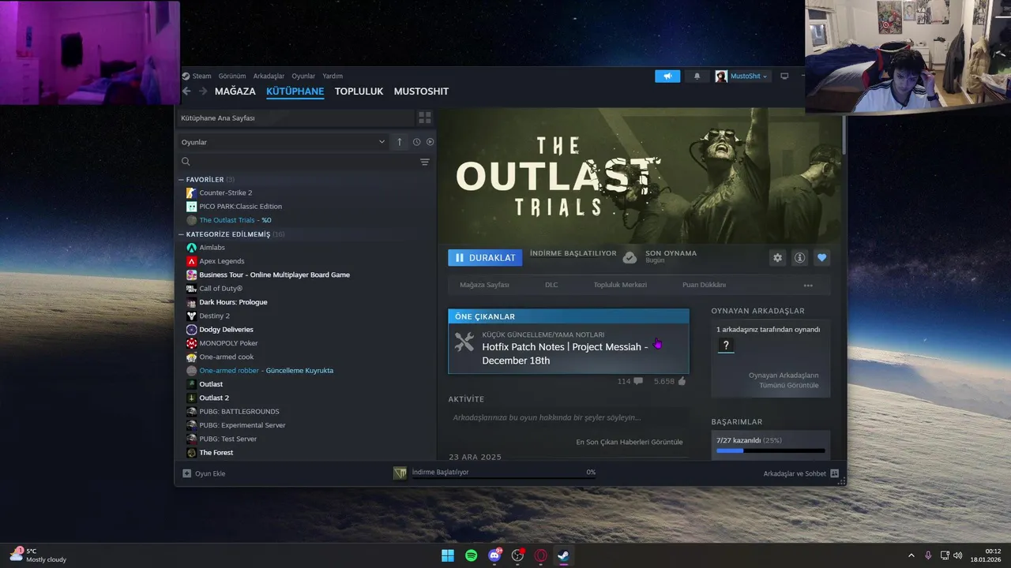
Task: Click the cloud sync status icon
Action: pos(630,258)
